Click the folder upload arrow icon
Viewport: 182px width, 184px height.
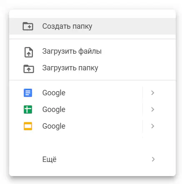29,69
